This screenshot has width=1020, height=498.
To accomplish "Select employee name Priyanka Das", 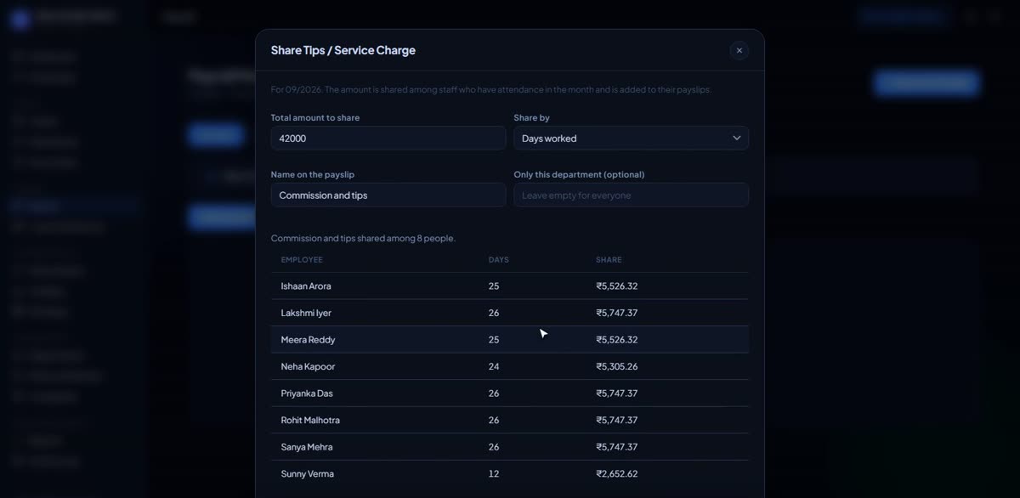I will click(307, 393).
